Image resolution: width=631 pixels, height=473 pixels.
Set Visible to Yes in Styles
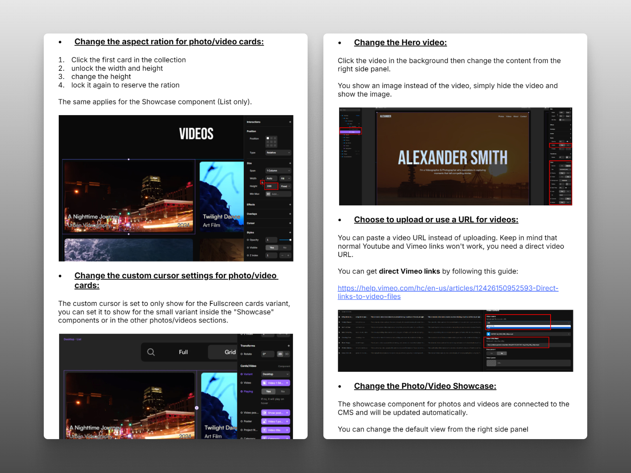point(272,248)
